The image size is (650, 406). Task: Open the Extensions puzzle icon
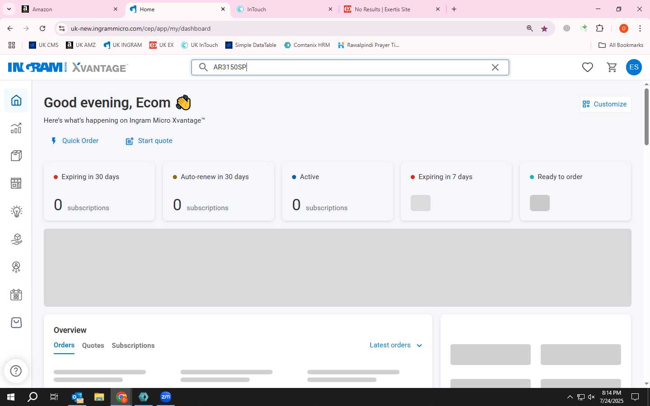point(600,28)
